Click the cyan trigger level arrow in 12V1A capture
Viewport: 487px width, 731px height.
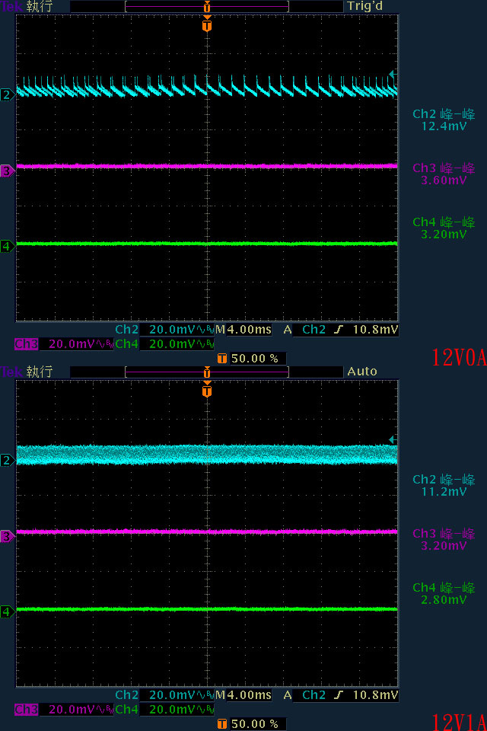[x=393, y=439]
